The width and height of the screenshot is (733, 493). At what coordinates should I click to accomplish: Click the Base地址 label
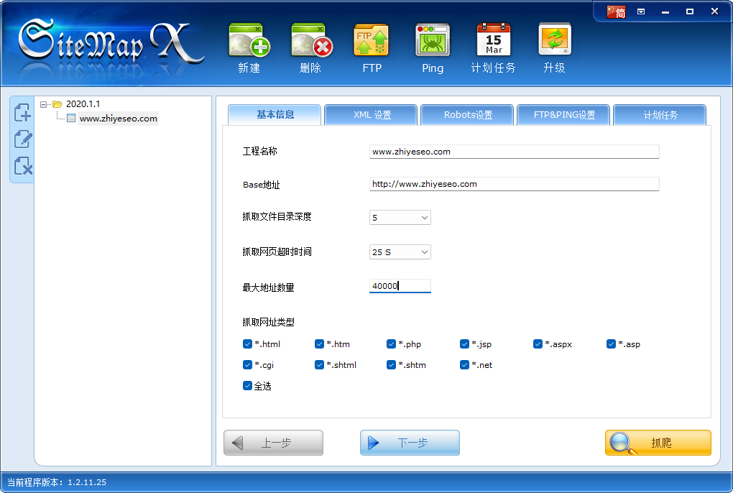coord(262,185)
